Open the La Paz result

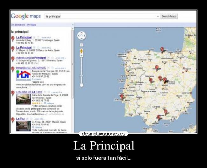pos(20,119)
